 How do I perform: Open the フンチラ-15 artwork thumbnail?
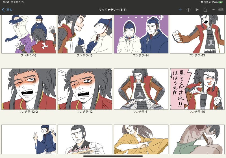tap(85, 34)
